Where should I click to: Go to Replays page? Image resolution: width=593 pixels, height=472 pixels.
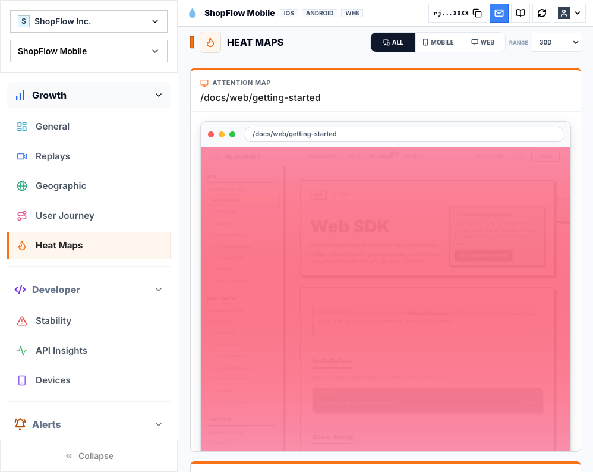tap(89, 156)
